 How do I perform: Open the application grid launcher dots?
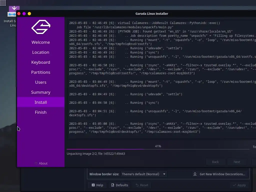pos(3,3)
